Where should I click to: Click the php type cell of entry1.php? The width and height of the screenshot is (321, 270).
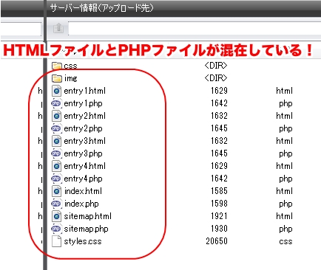(x=285, y=104)
